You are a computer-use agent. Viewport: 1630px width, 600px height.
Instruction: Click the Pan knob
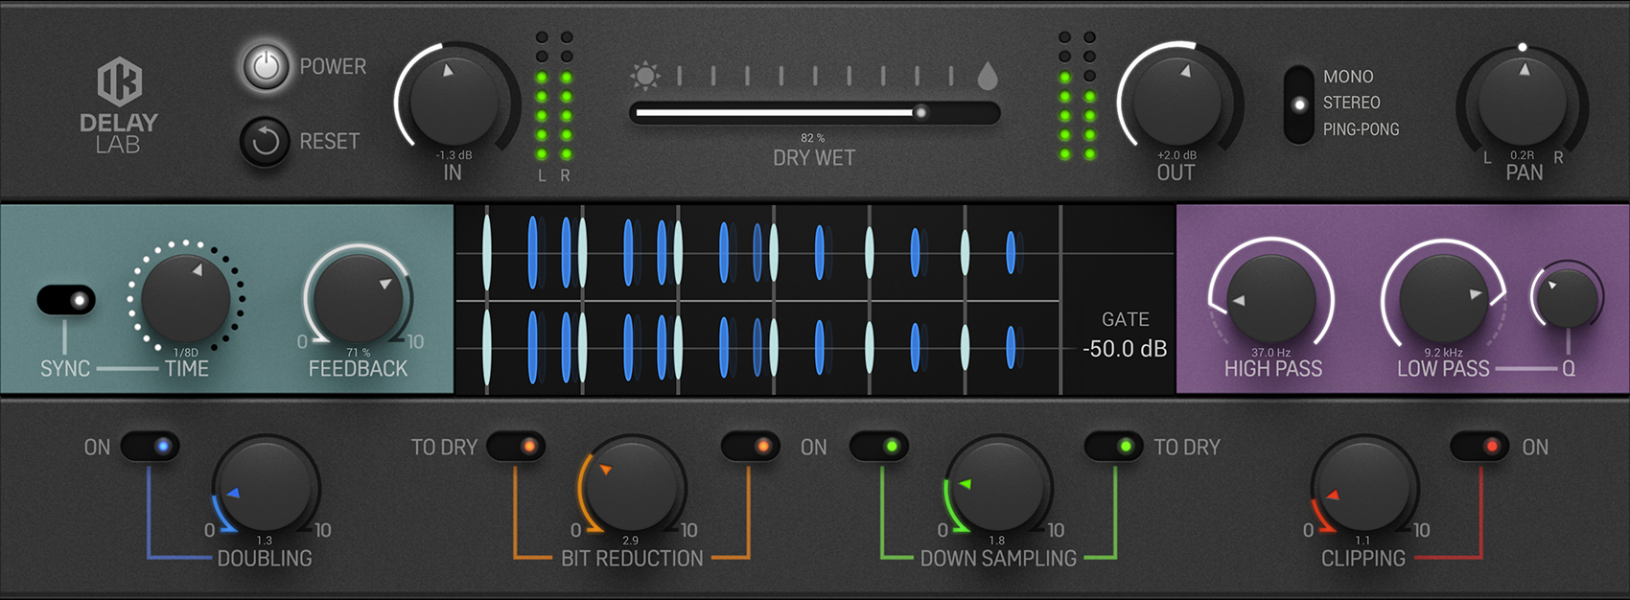pos(1523,101)
